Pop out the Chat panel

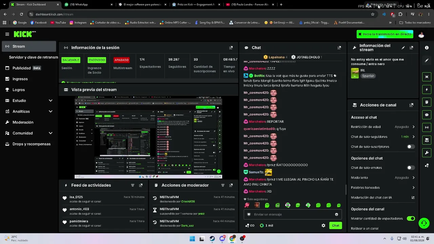pos(339,48)
